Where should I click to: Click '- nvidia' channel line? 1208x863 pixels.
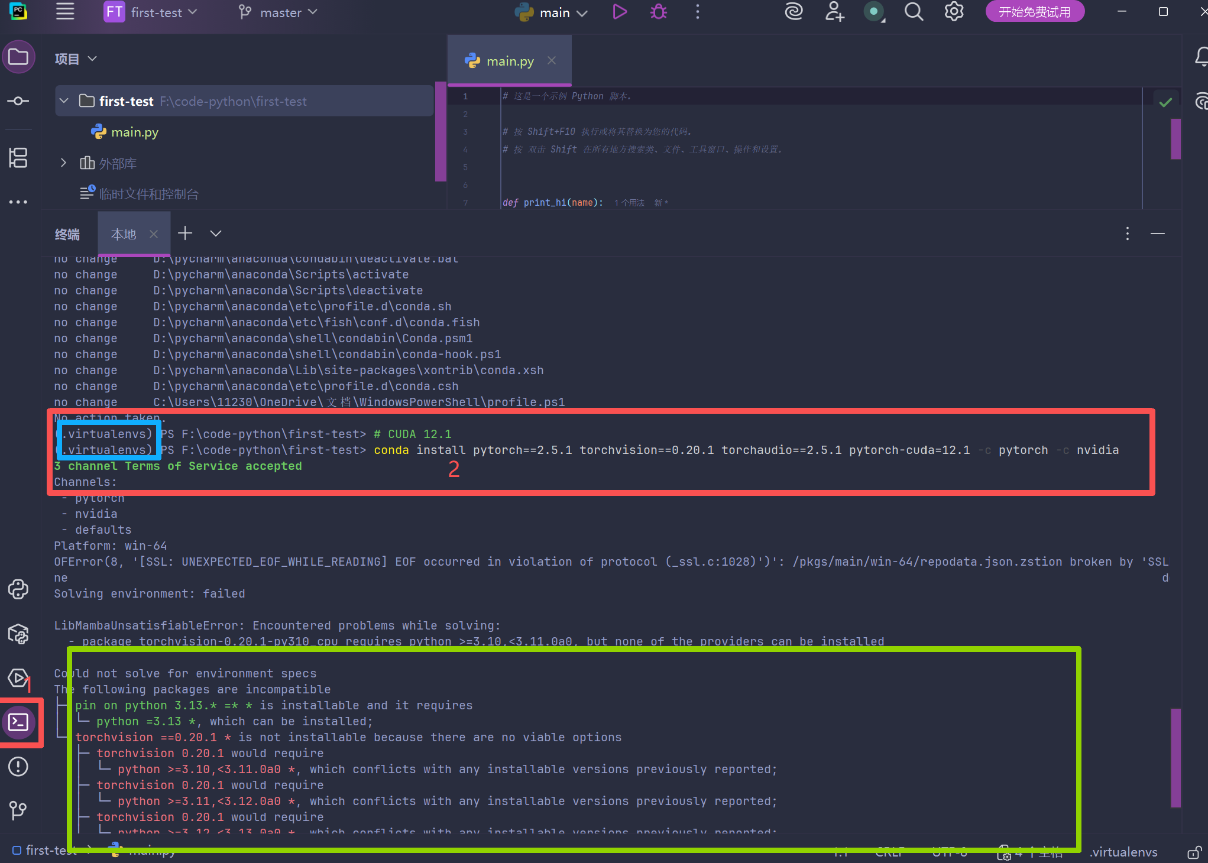click(89, 514)
